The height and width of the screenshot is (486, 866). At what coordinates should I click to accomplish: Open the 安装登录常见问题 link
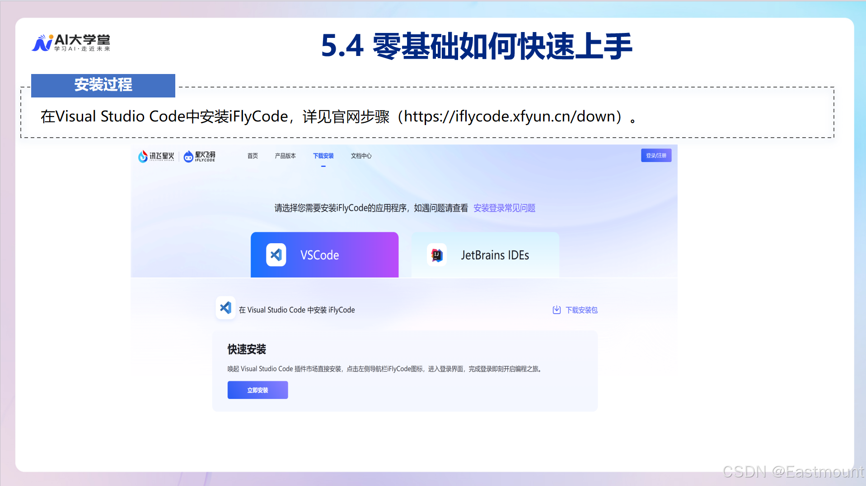tap(504, 208)
